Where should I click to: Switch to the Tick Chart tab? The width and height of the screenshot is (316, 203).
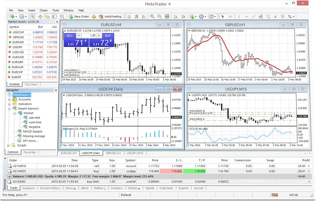[x=31, y=84]
